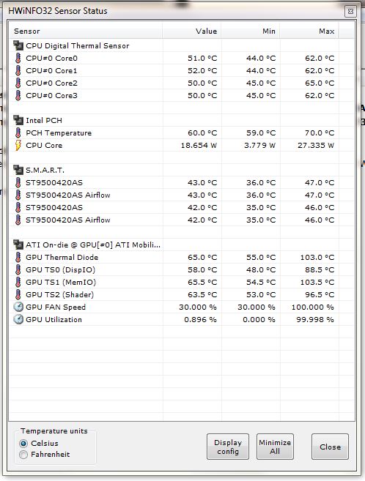The width and height of the screenshot is (365, 481).
Task: Click the Value column header
Action: (x=191, y=31)
